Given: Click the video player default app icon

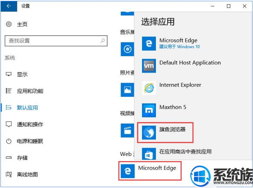Looking at the screenshot, I should 127,131.
